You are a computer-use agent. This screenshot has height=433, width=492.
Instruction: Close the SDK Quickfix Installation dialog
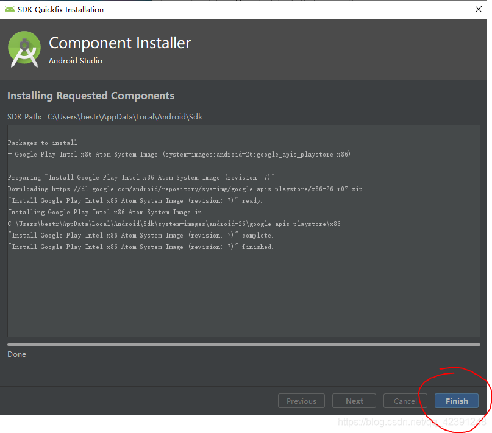477,9
